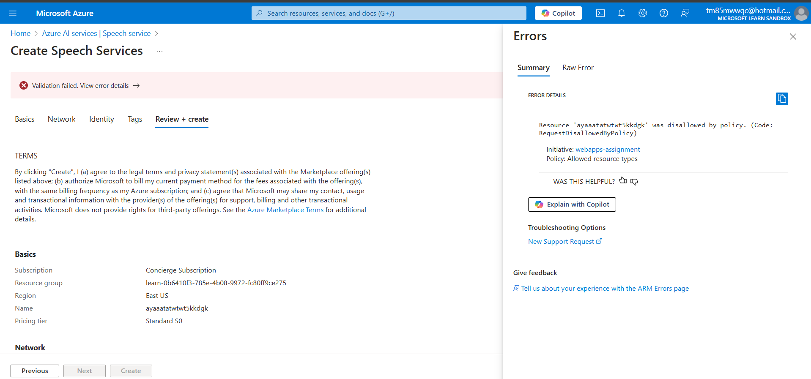The image size is (811, 379).
Task: Open the webapps-assignment initiative link
Action: 608,149
